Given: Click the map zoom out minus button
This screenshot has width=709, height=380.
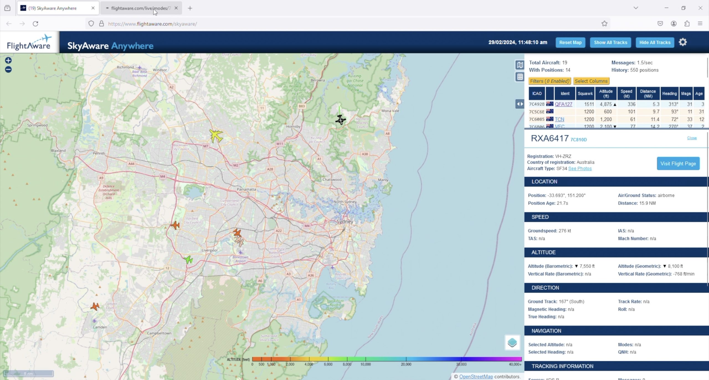Looking at the screenshot, I should [8, 70].
